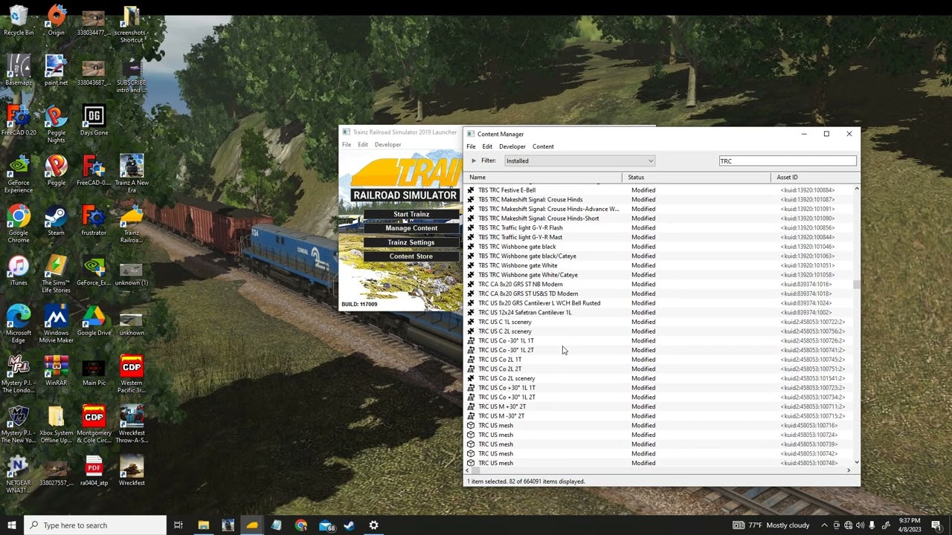952x535 pixels.
Task: Open frustrator desktop icon
Action: (94, 221)
